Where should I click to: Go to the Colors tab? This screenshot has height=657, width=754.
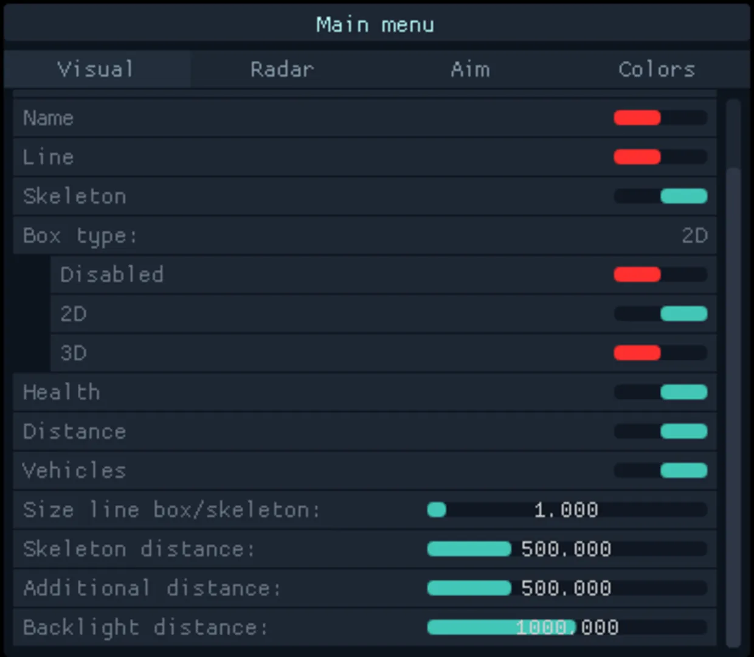[656, 69]
